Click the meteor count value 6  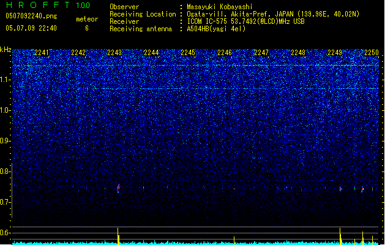87,28
